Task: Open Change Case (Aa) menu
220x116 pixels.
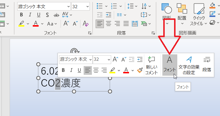Action: coord(52,24)
